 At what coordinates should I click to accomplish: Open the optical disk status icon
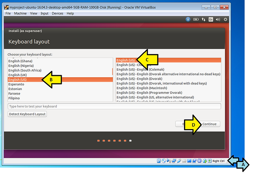(x=164, y=161)
